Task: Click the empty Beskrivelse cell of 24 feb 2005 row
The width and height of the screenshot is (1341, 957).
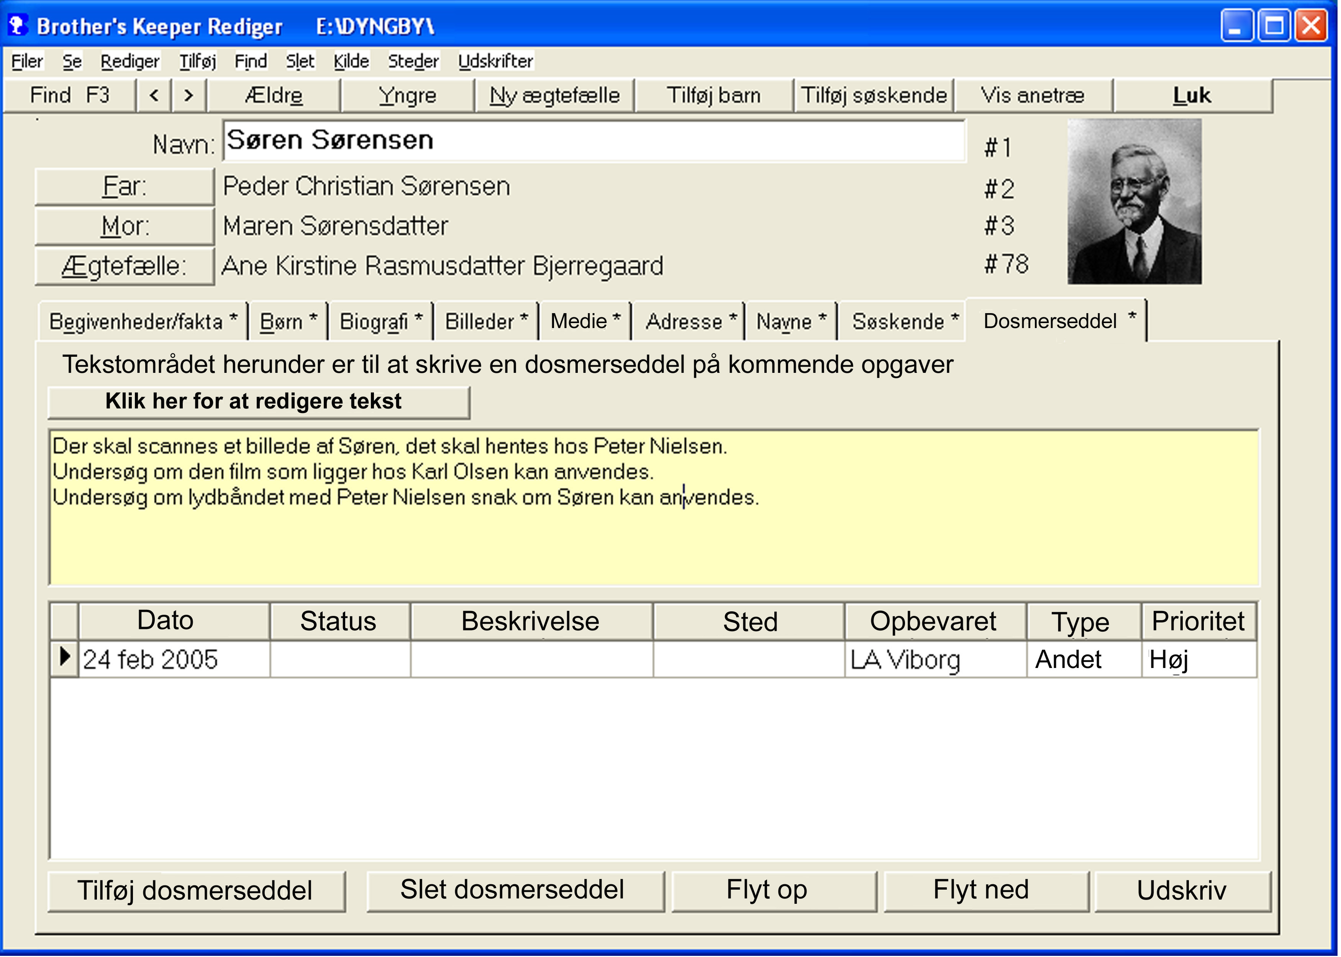Action: [532, 659]
